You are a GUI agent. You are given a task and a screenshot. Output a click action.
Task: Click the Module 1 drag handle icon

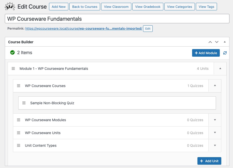pyautogui.click(x=13, y=68)
